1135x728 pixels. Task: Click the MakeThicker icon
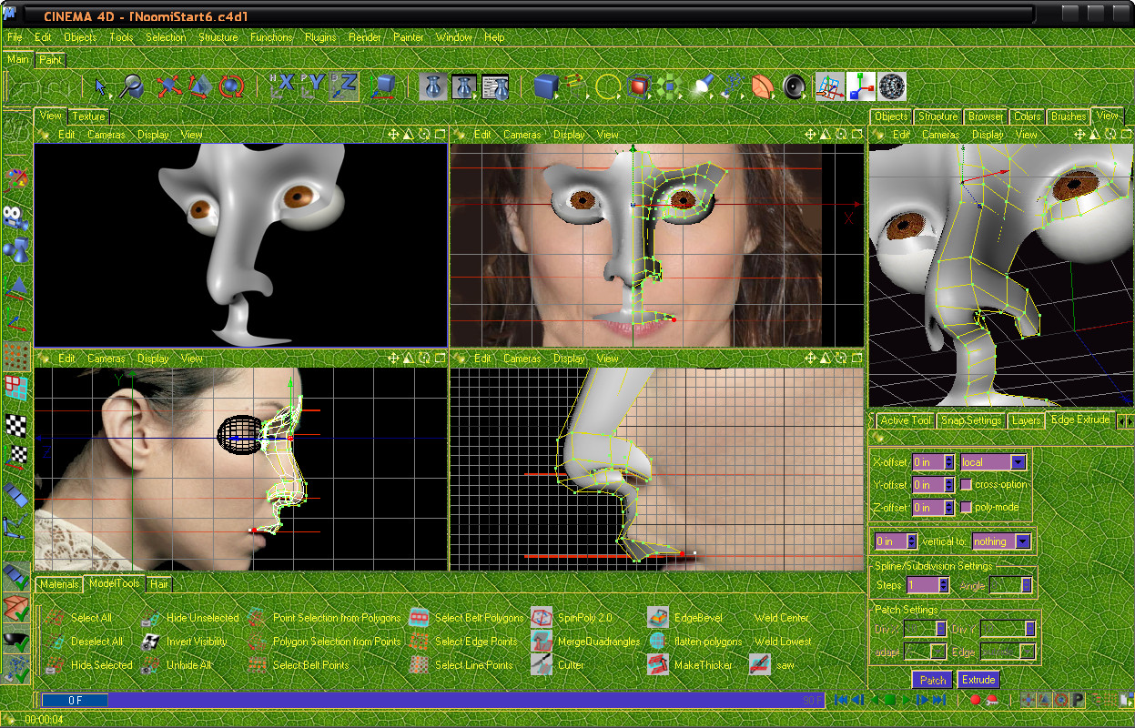pos(658,665)
